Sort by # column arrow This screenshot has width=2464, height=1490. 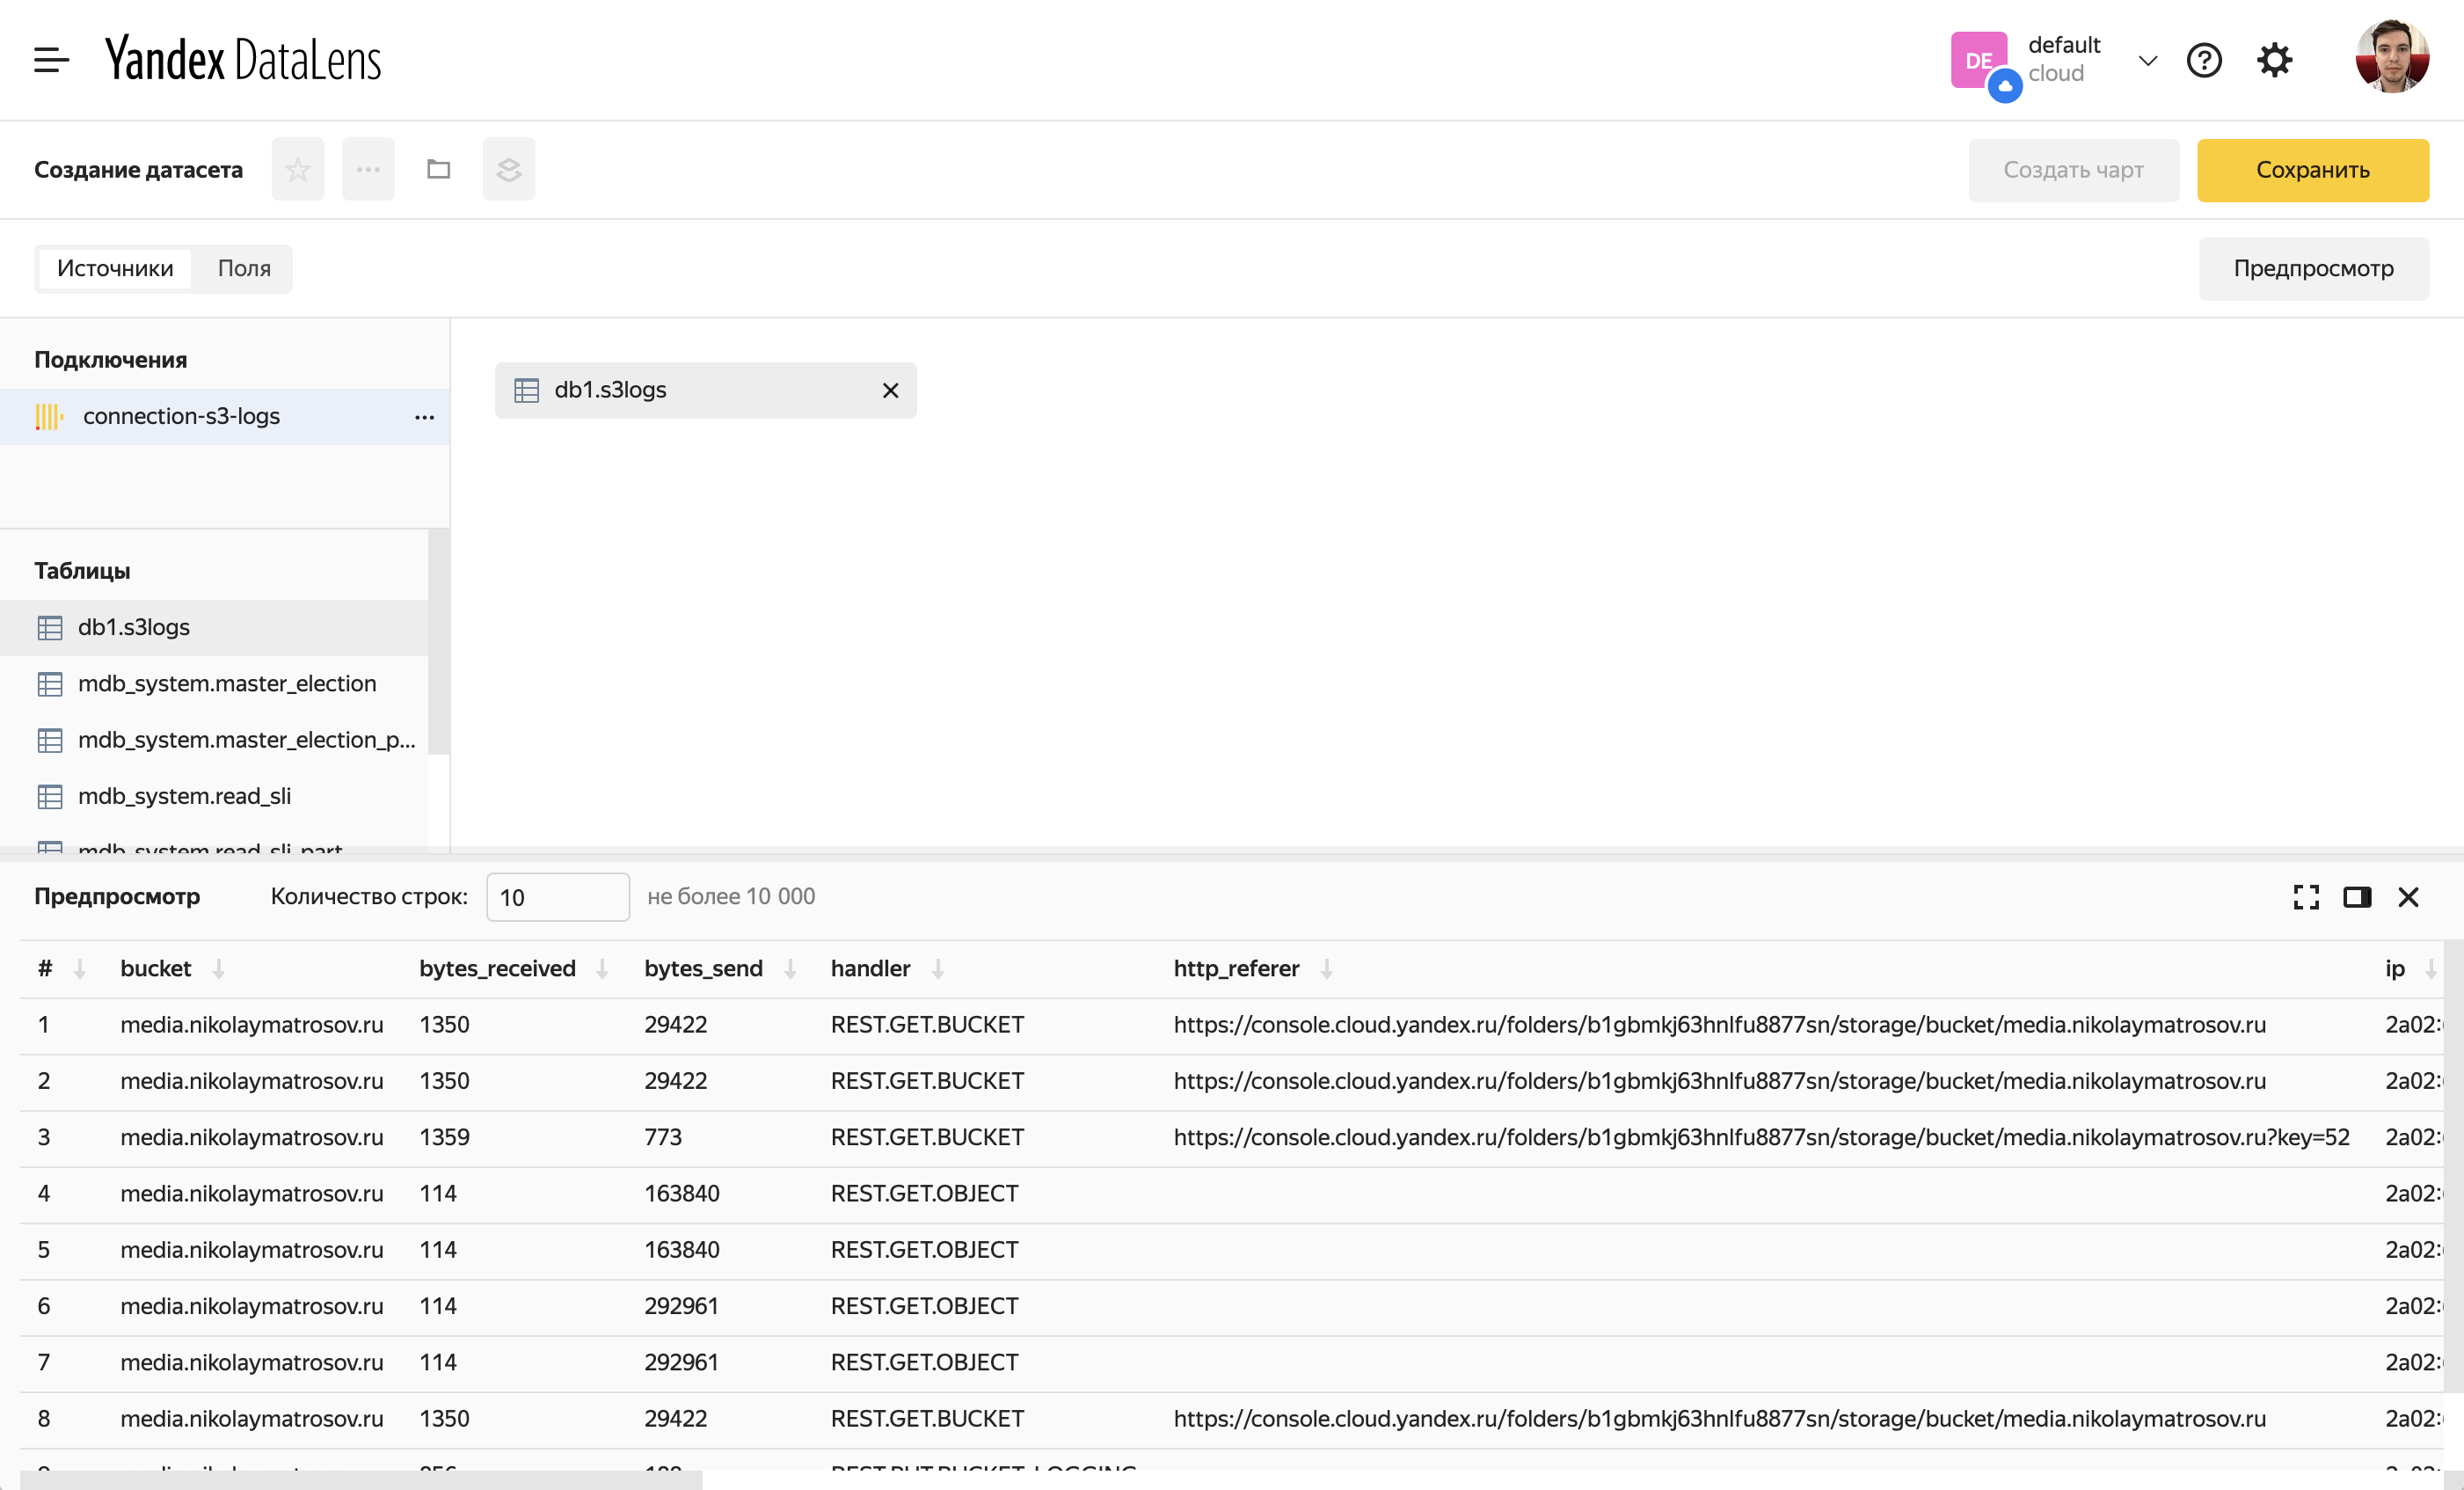point(80,968)
